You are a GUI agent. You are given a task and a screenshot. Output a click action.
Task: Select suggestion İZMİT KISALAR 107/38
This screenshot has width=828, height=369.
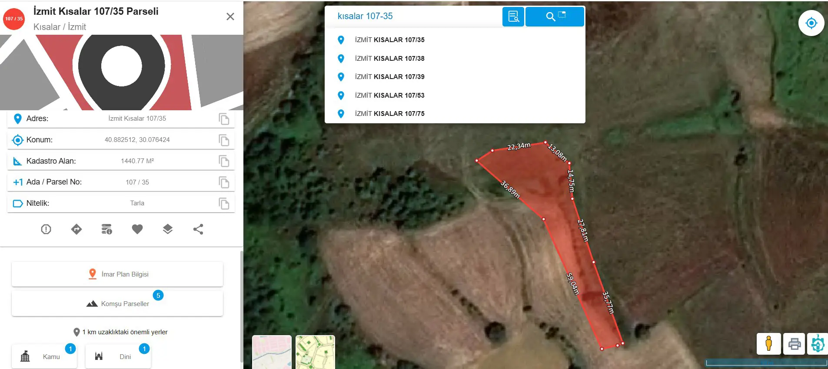455,58
